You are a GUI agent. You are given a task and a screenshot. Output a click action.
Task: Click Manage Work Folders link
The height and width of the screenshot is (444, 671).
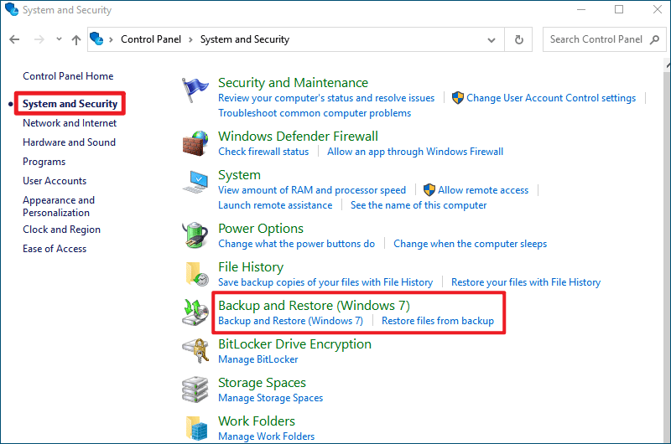tap(266, 436)
